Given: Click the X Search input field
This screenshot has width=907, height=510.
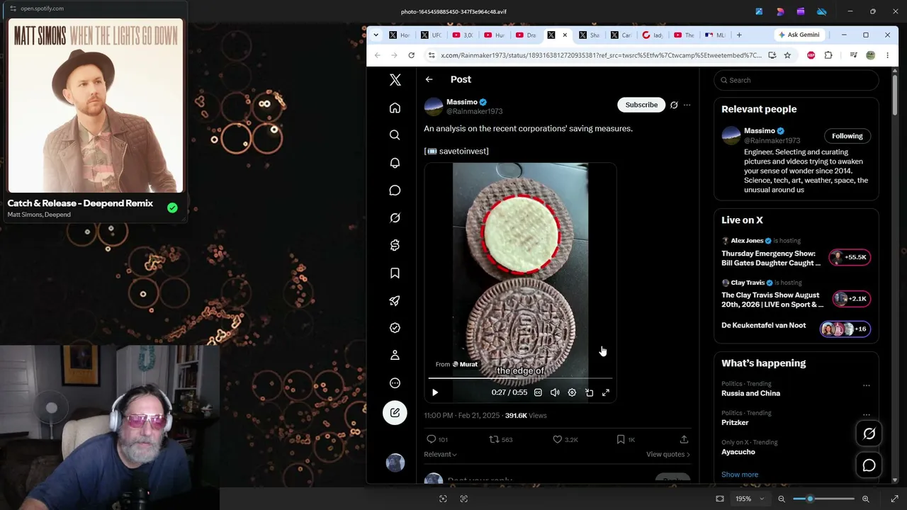Looking at the screenshot, I should pyautogui.click(x=796, y=80).
